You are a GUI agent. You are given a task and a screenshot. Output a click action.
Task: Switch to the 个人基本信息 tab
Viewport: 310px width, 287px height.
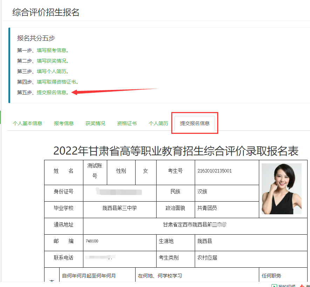tap(27, 123)
